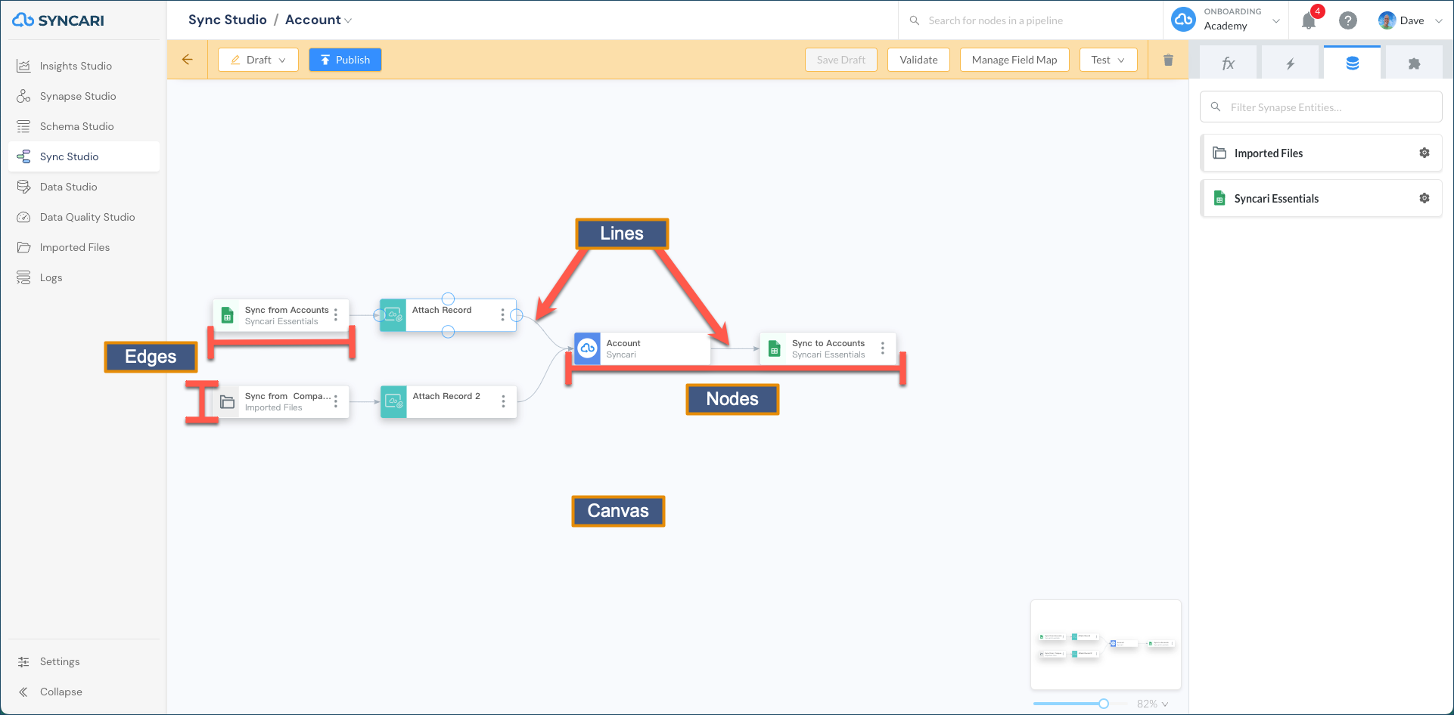The height and width of the screenshot is (715, 1454).
Task: Click the folder icon on Sync from Compa... node
Action: click(227, 402)
